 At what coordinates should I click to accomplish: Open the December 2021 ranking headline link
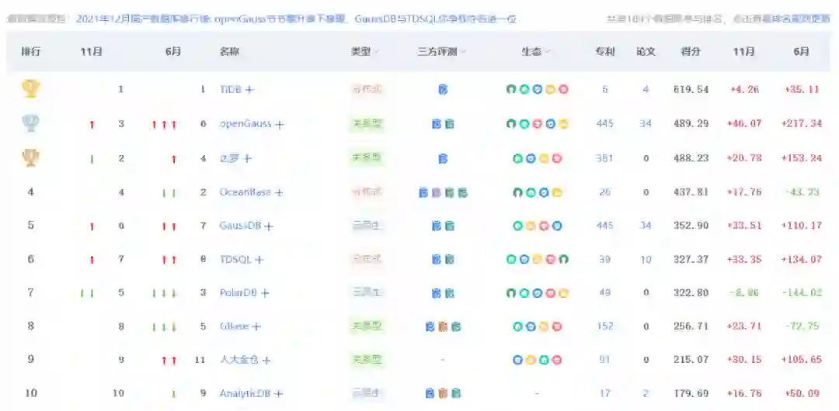coord(296,19)
